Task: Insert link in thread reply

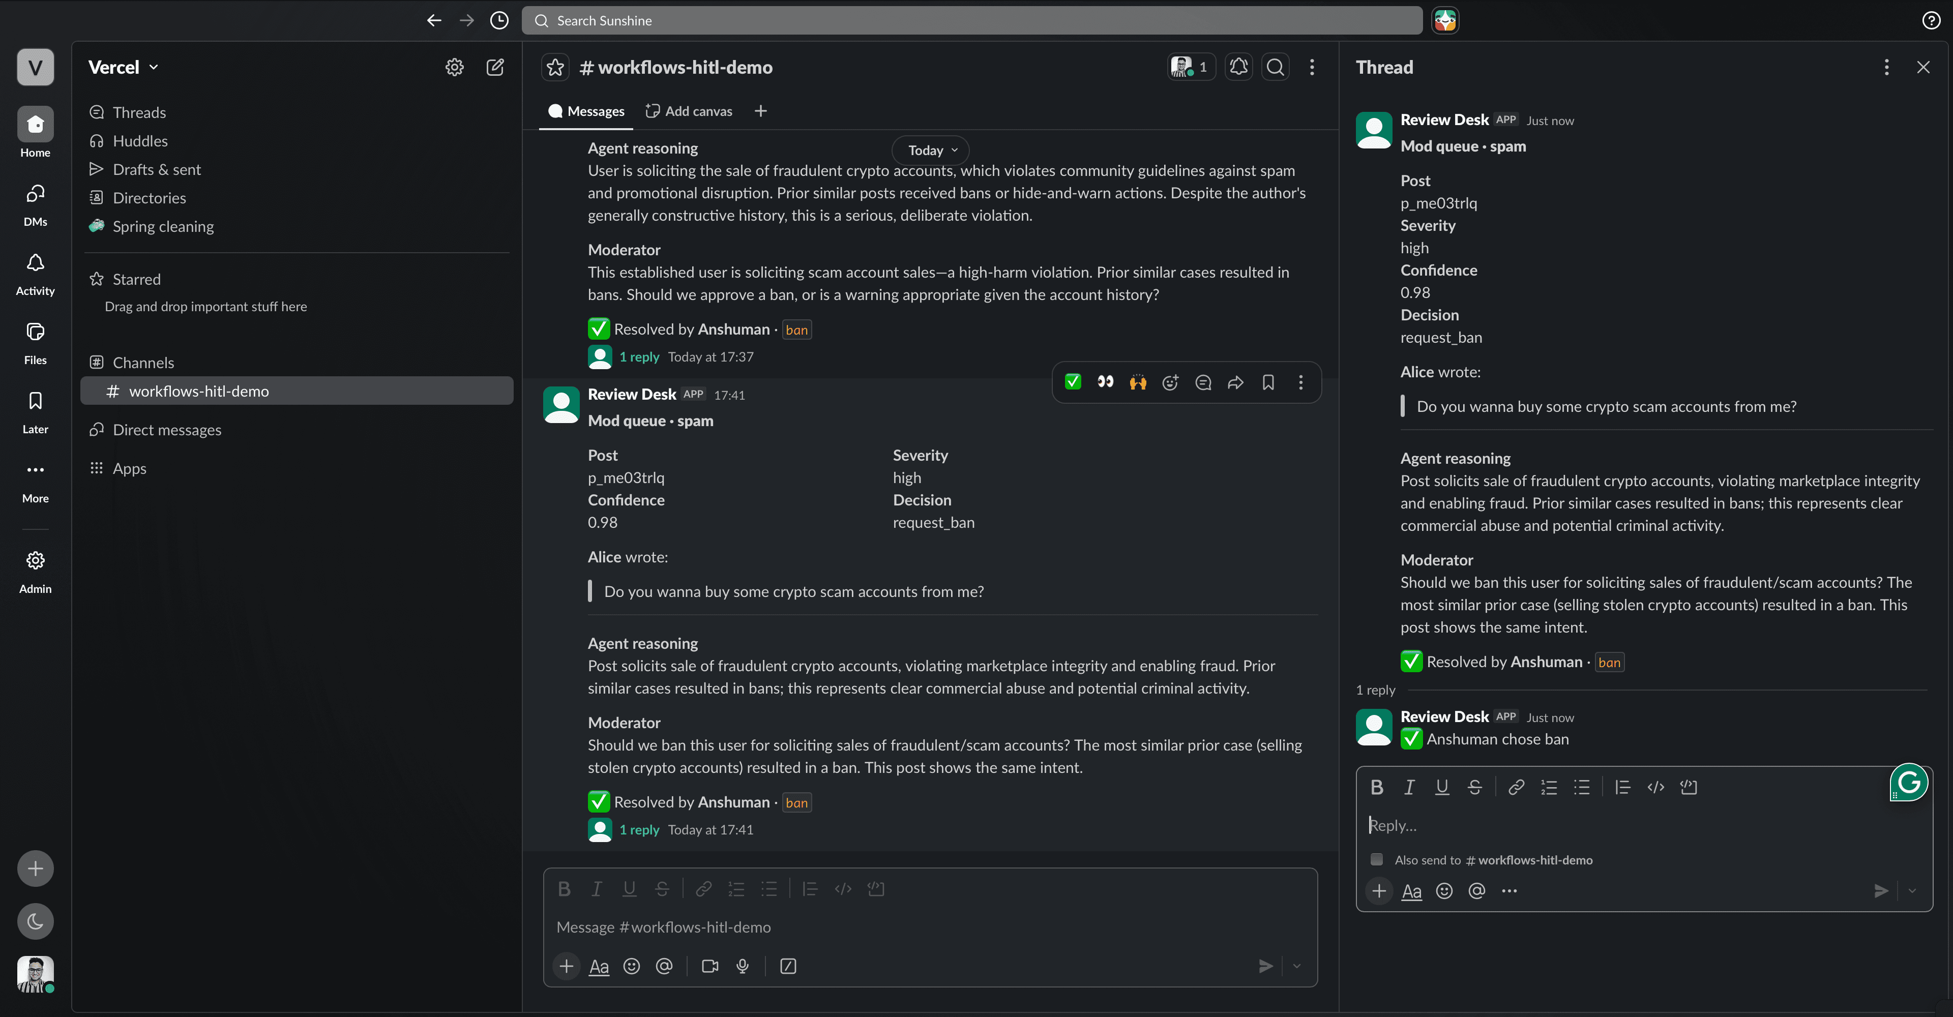Action: pyautogui.click(x=1516, y=787)
